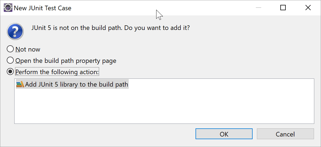The height and width of the screenshot is (147, 321).
Task: Close the dialog using the X icon
Action: pos(308,8)
